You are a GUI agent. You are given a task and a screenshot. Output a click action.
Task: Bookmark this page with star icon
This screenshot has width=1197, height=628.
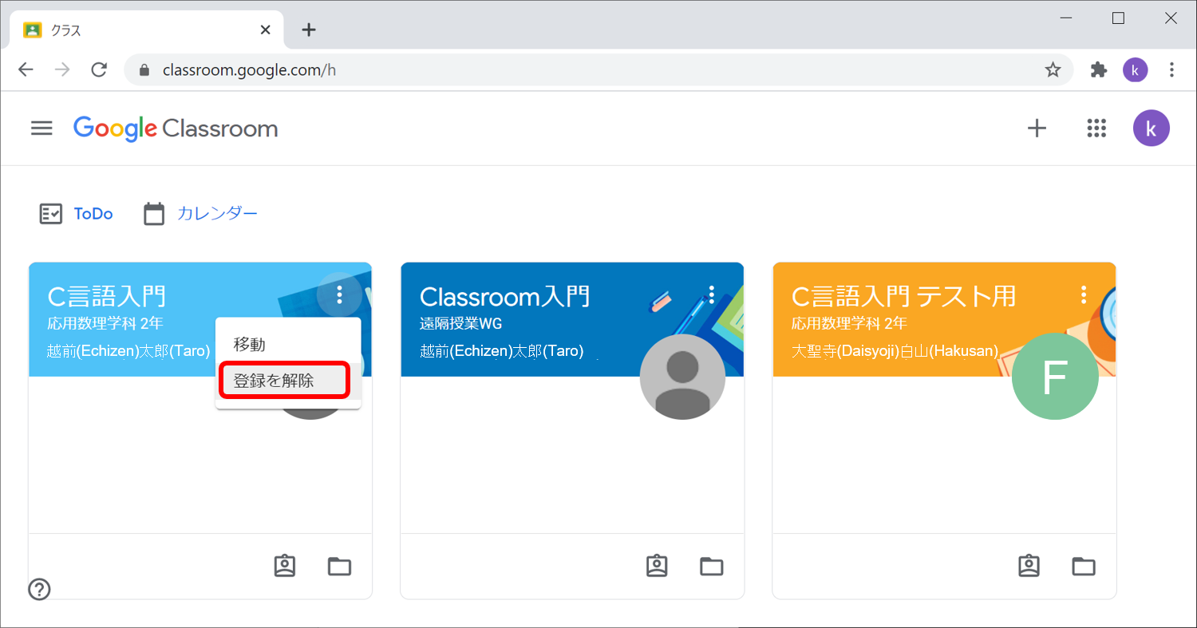pos(1053,70)
